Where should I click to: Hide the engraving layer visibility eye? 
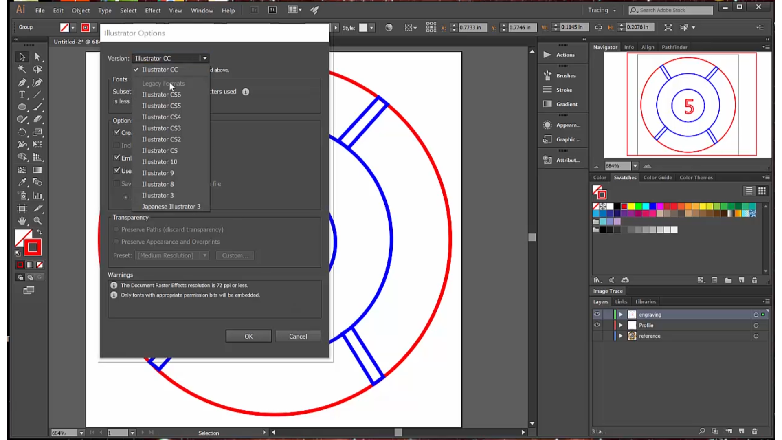click(597, 314)
